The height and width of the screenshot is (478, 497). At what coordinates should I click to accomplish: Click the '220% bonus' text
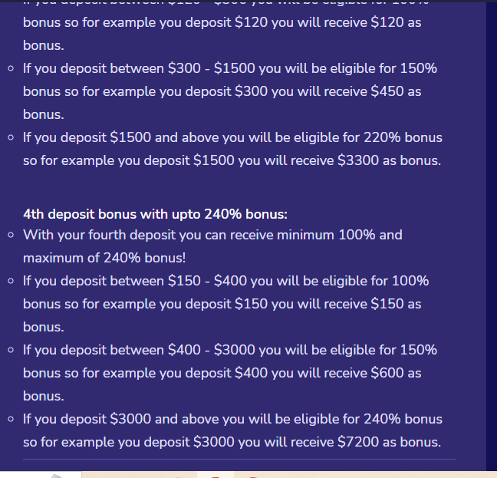(x=403, y=137)
